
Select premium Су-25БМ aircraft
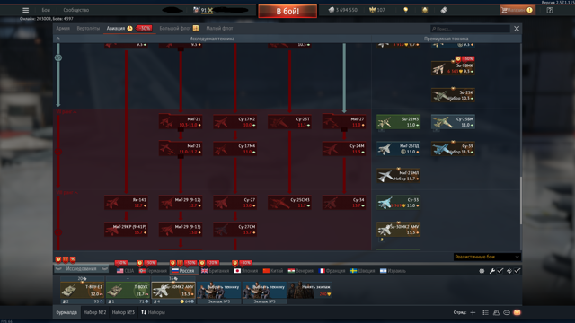pos(453,122)
